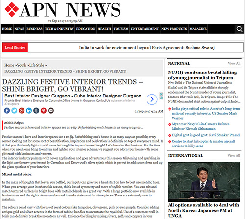Share article on LinkedIn icon
The height and width of the screenshot is (219, 245).
[29, 111]
